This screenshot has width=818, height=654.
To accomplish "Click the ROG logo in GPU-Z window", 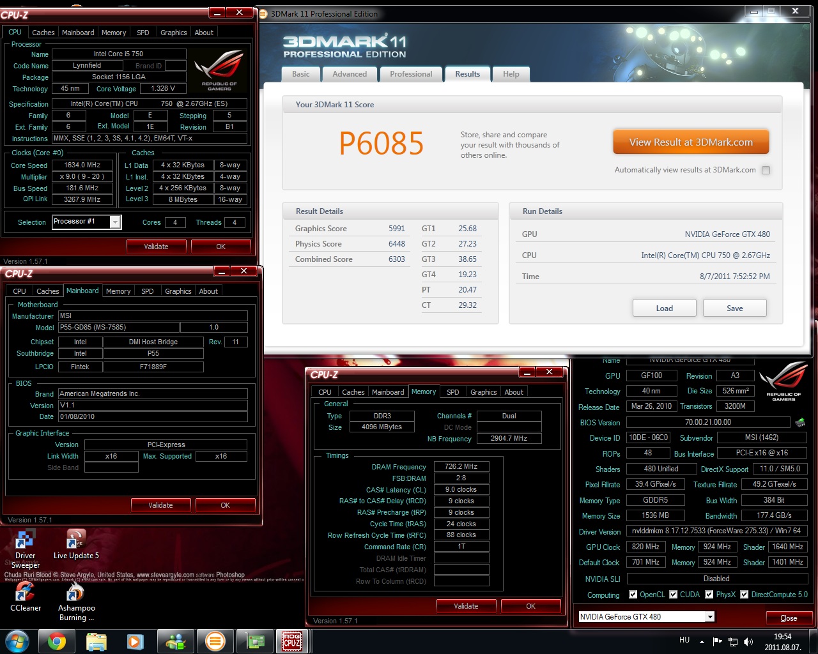I will (783, 381).
